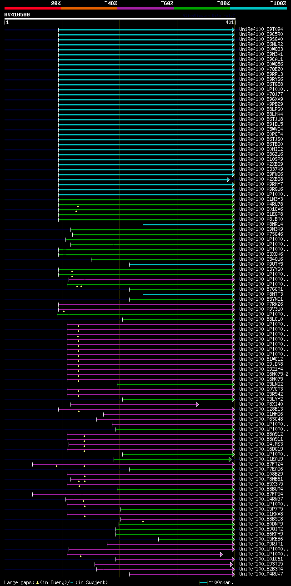291x586 pixels.
Task: Select the UniRef100_C5LND2 label
Action: point(261,384)
